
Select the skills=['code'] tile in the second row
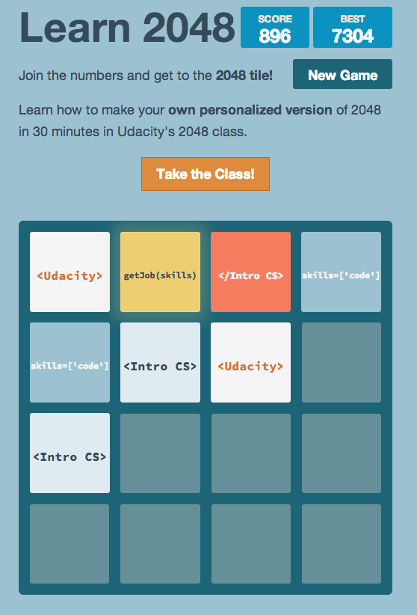(x=69, y=362)
